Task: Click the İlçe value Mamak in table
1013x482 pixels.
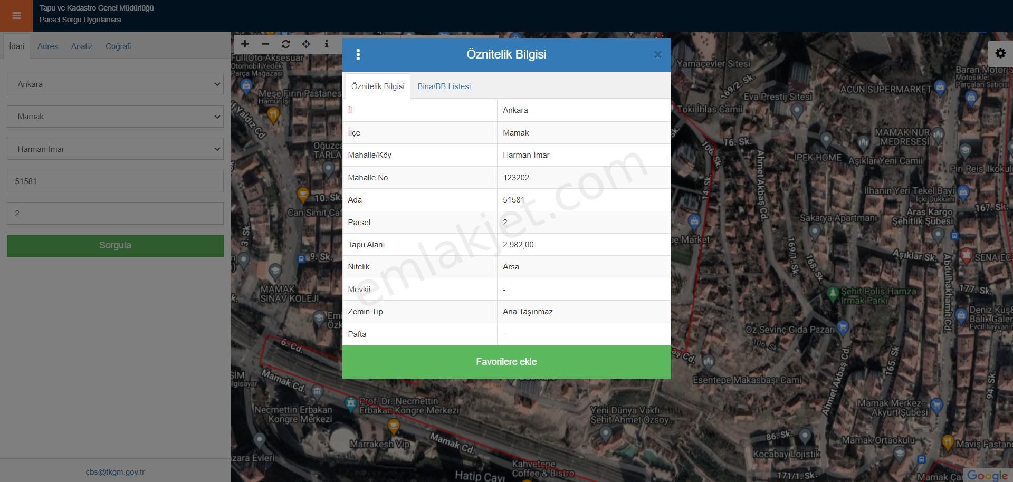Action: click(x=515, y=133)
